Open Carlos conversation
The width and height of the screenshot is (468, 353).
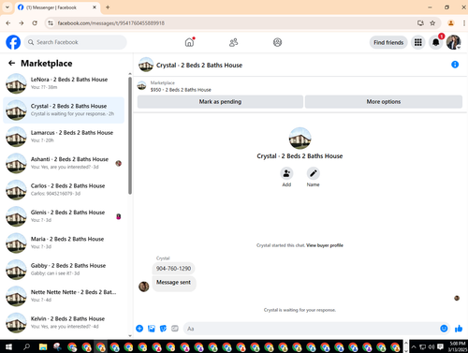pos(64,189)
